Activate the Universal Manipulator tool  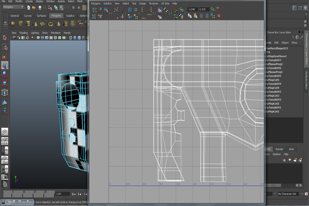(x=5, y=93)
